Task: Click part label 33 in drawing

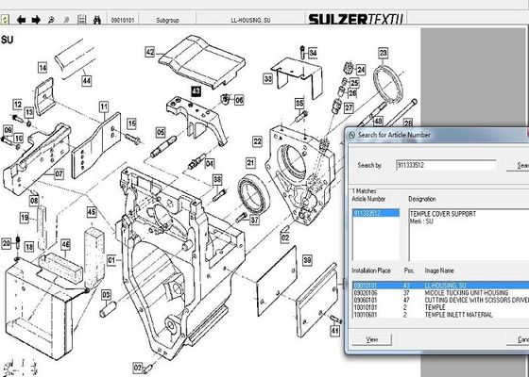Action: (268, 79)
